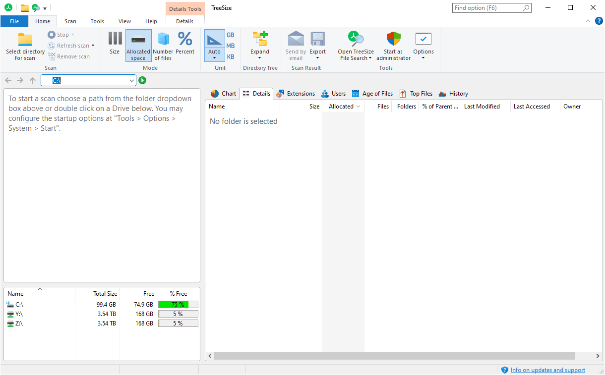
Task: Open the Tools ribbon tab
Action: (97, 21)
